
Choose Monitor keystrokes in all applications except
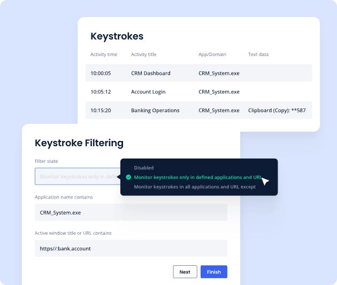195,187
